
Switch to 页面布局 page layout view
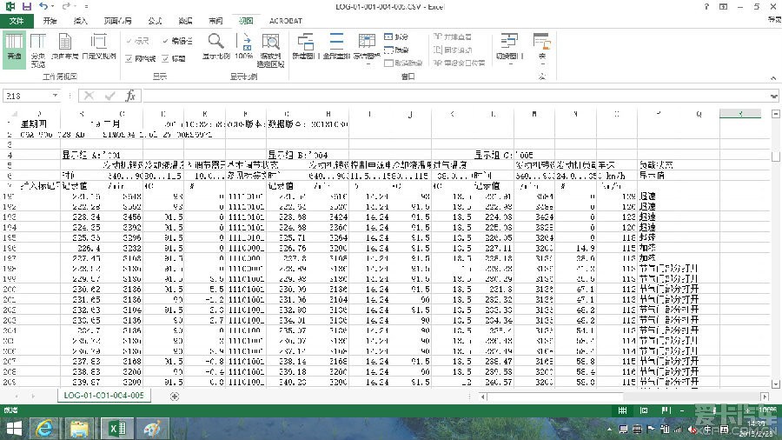(65, 48)
